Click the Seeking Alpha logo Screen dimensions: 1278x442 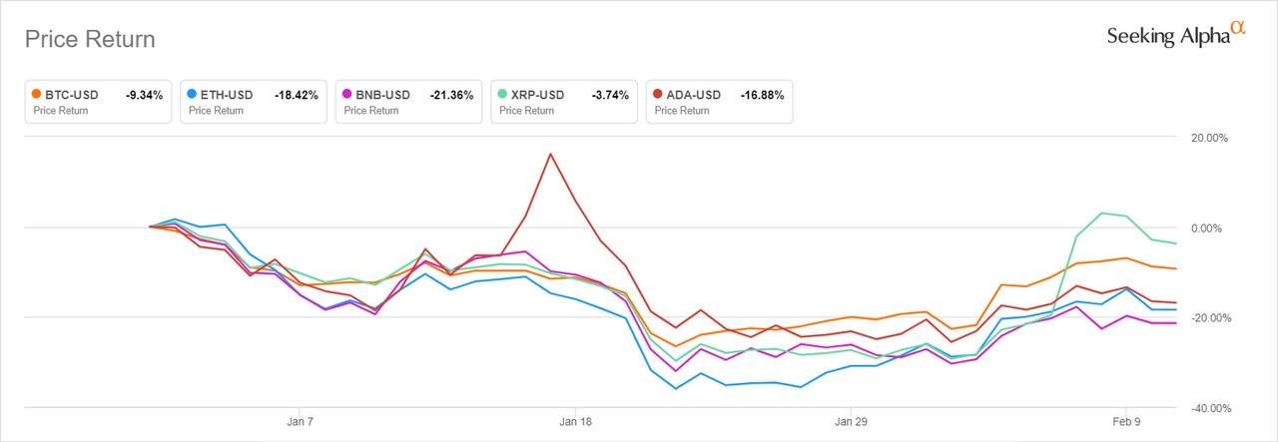[x=1177, y=35]
